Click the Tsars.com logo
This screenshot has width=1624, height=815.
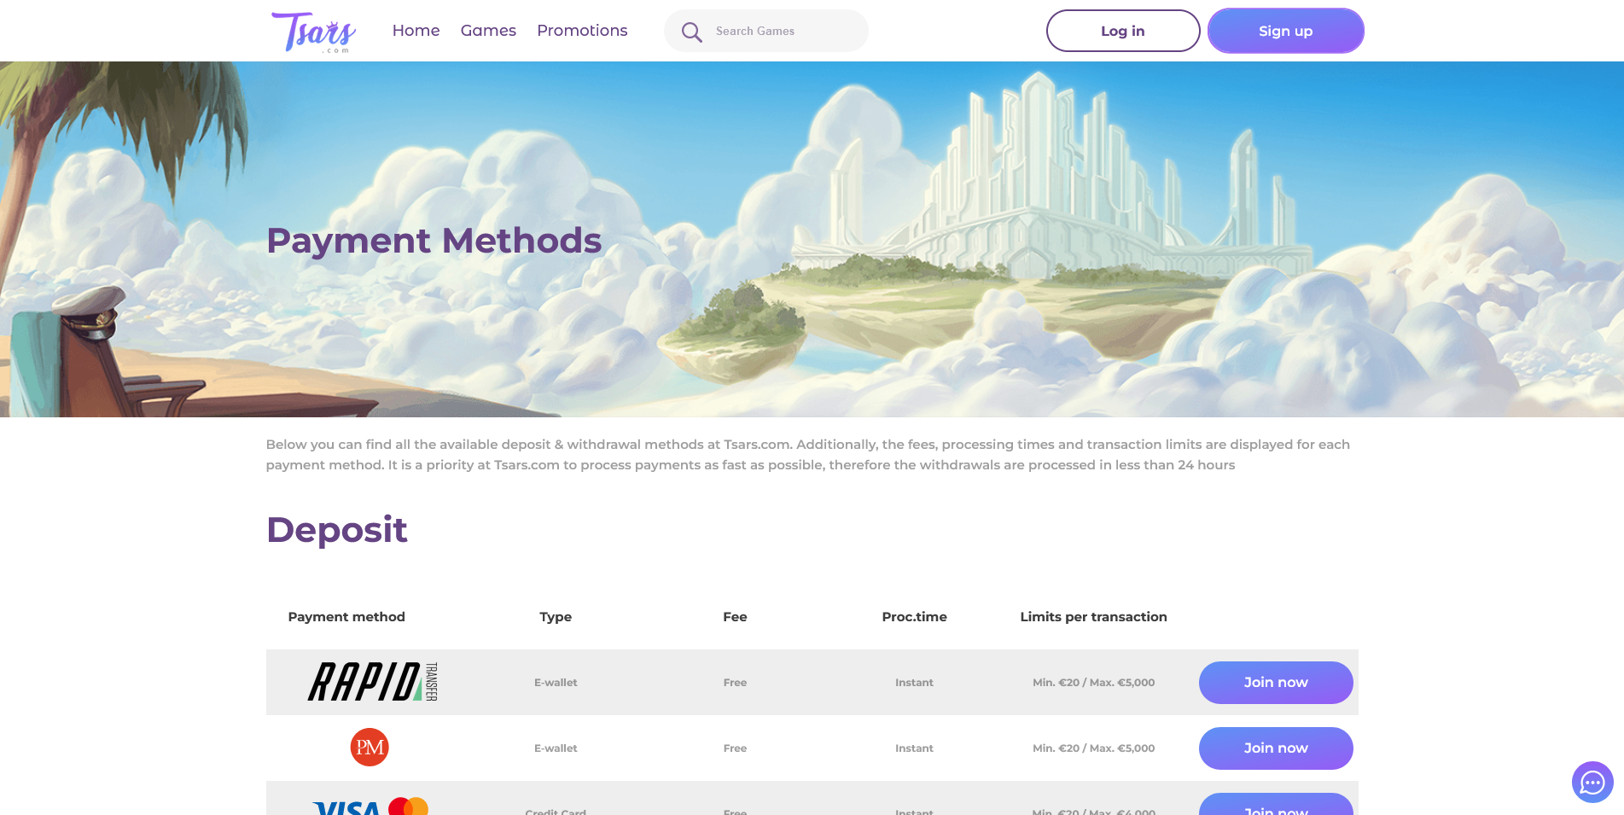(313, 32)
